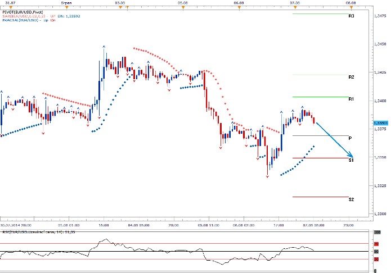Click the red RSI oversold level 30
This screenshot has width=391, height=273.
point(376,260)
